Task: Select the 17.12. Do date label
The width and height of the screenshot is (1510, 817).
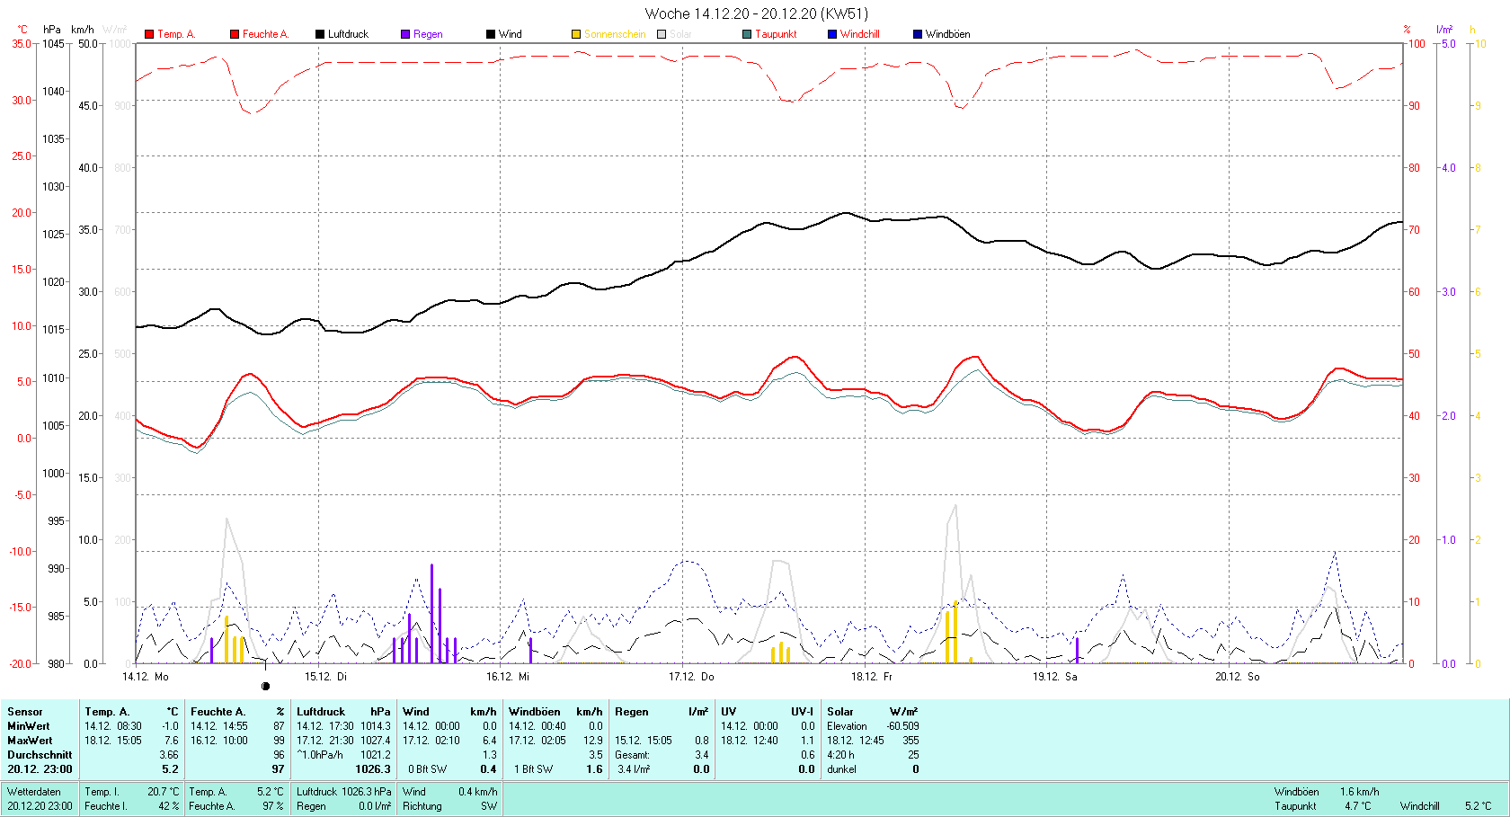Action: pyautogui.click(x=691, y=676)
